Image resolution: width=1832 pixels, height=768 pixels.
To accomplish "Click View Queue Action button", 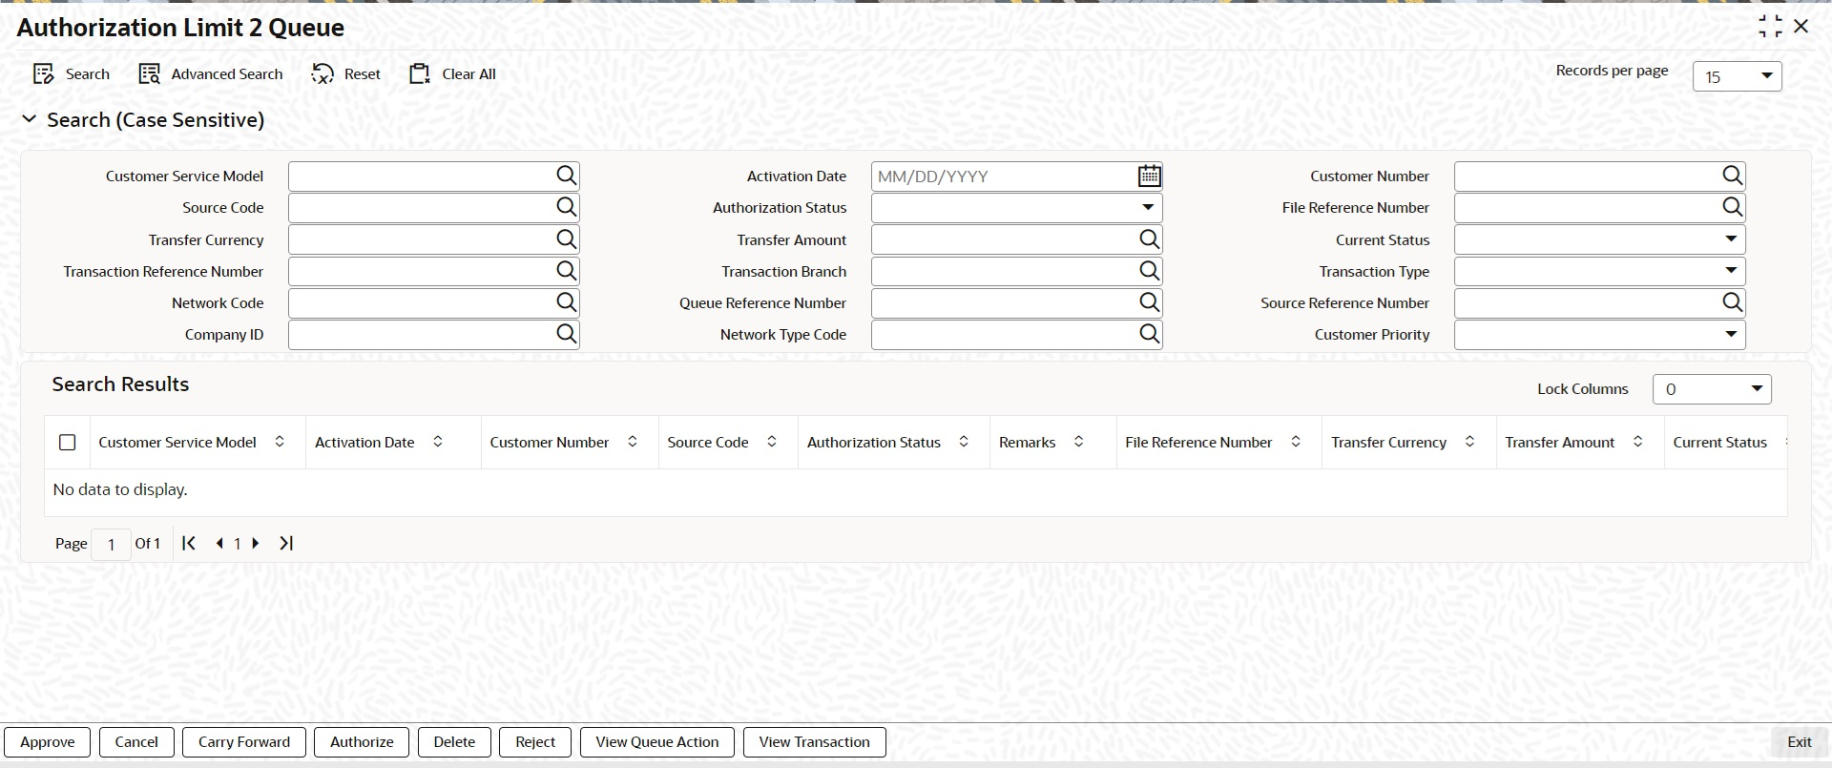I will [x=657, y=742].
